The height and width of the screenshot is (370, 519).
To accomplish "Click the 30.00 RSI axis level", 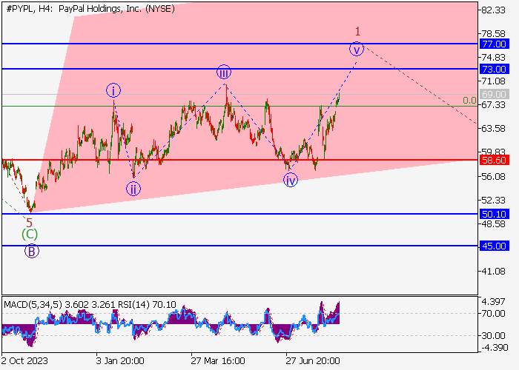I will click(493, 336).
